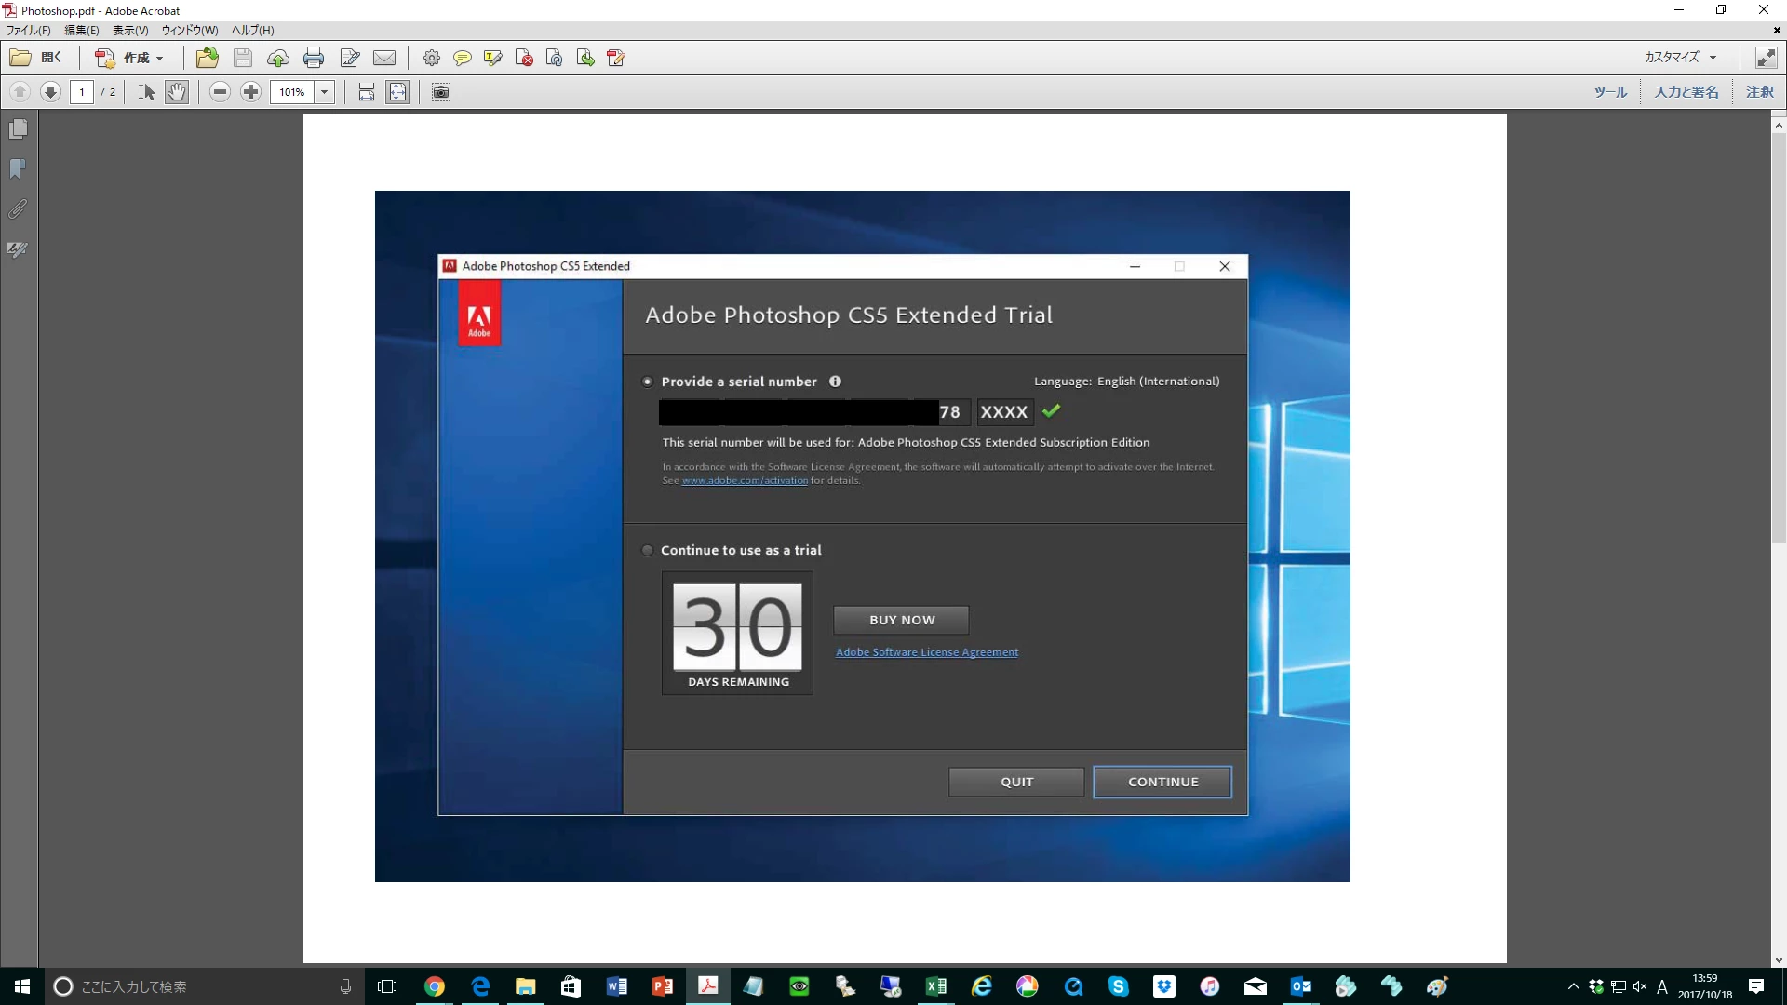1787x1005 pixels.
Task: Open the zoom percentage dropdown arrow
Action: (325, 92)
